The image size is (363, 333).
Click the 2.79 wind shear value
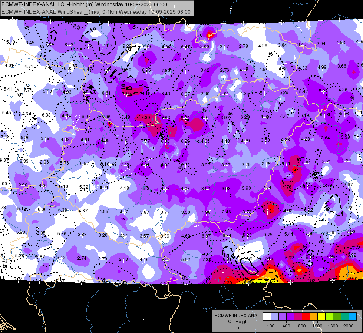coord(246,164)
